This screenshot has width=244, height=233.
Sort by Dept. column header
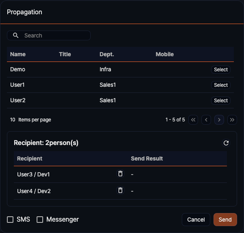coord(107,54)
